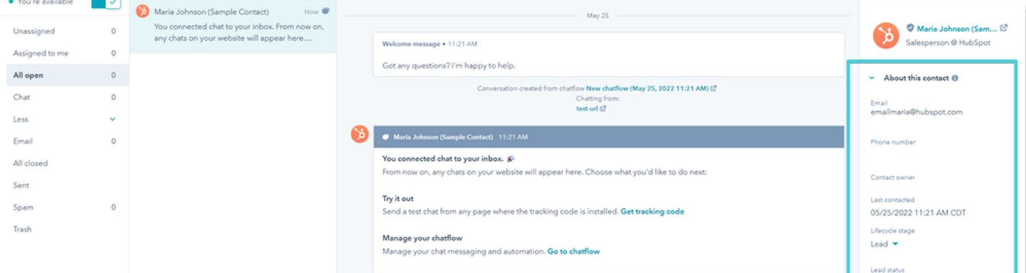
Task: Collapse the About this contact section
Action: (x=872, y=78)
